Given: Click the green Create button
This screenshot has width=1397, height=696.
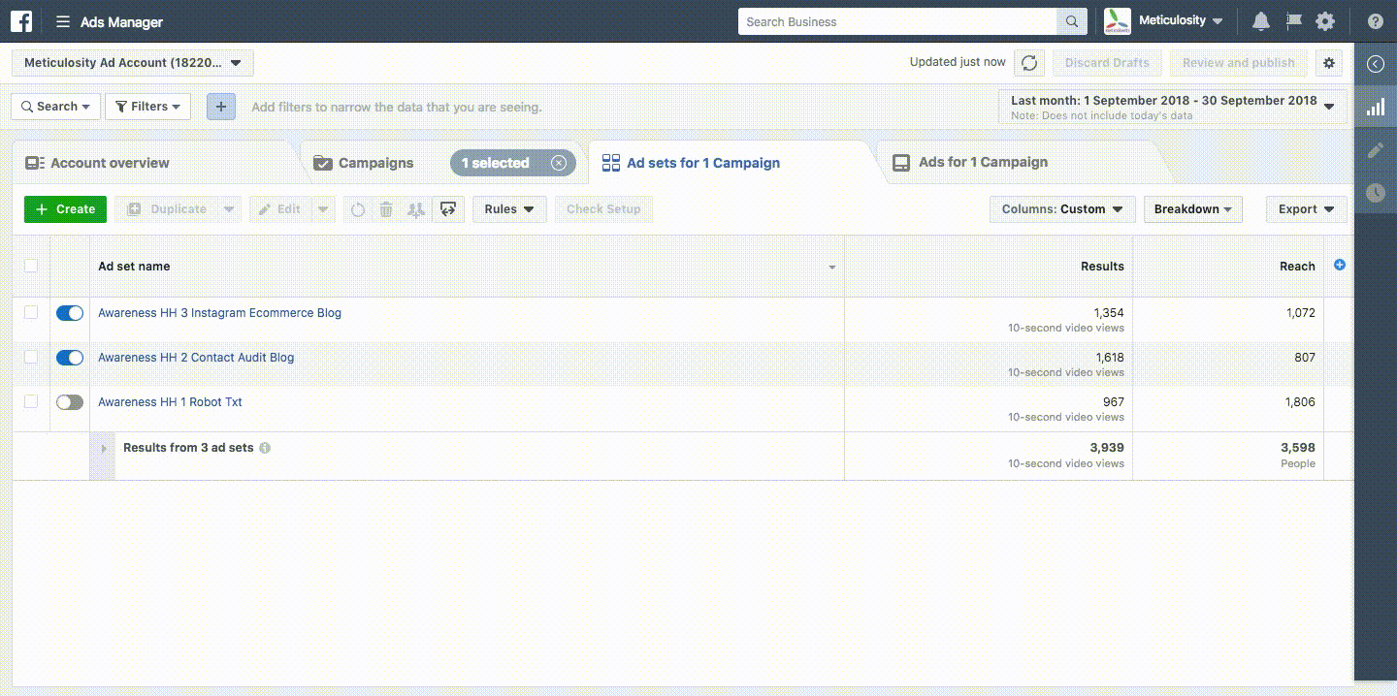Looking at the screenshot, I should coord(65,209).
